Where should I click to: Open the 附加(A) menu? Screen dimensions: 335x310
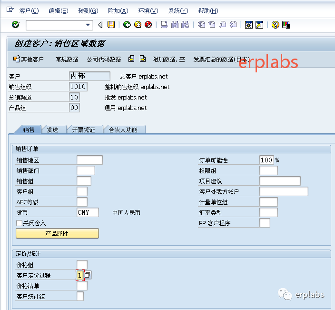118,10
